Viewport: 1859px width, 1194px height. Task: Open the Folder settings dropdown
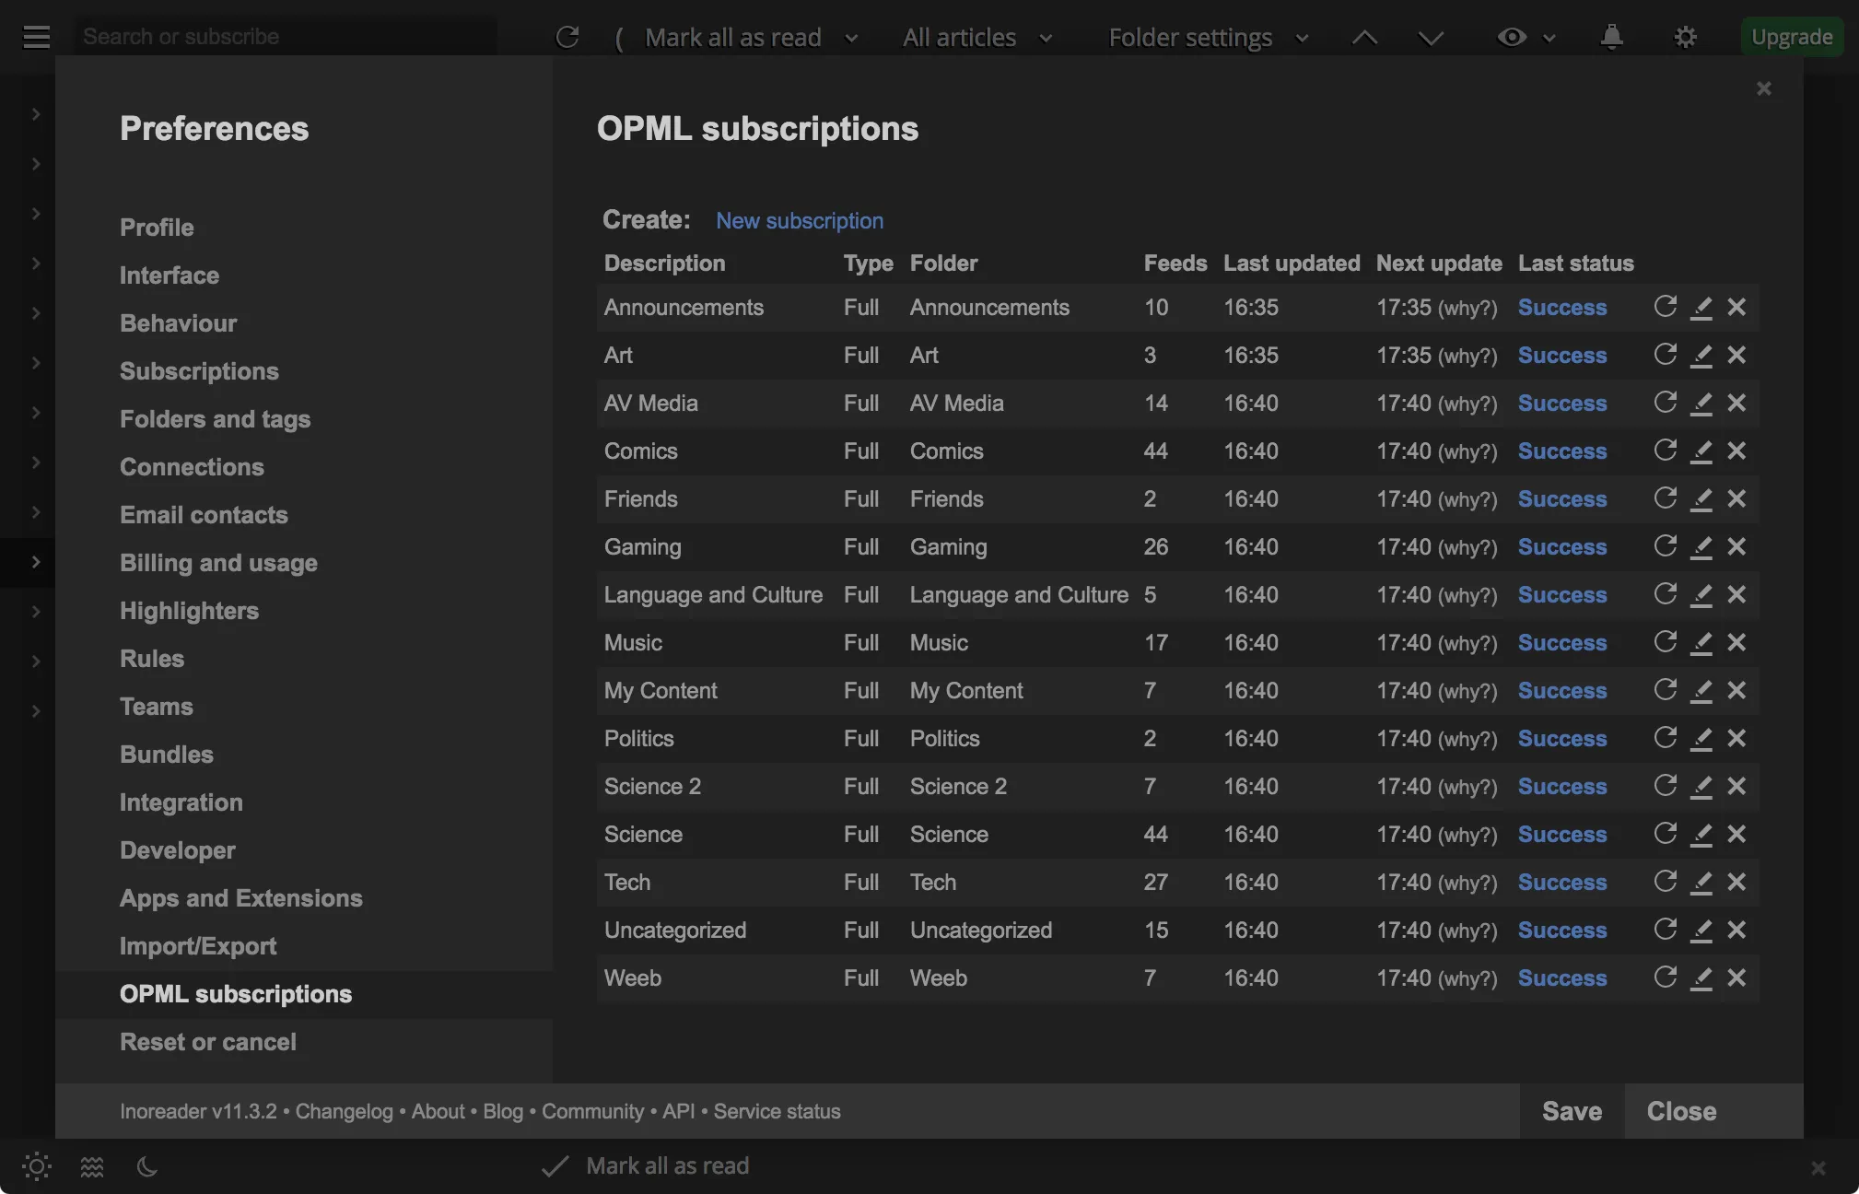pos(1302,38)
